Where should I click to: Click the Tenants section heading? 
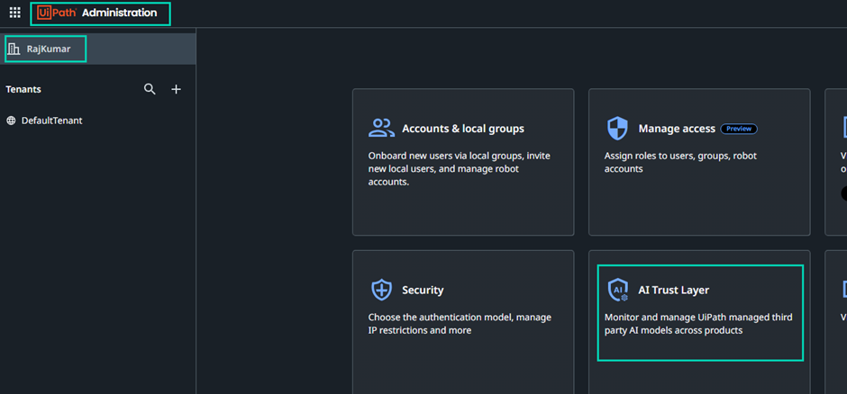point(23,89)
